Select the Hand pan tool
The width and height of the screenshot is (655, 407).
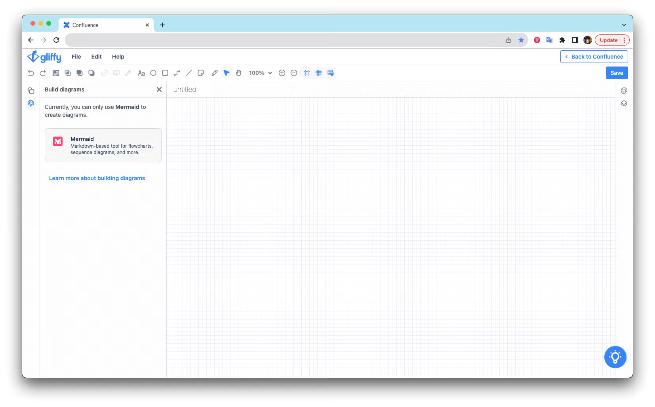click(239, 73)
